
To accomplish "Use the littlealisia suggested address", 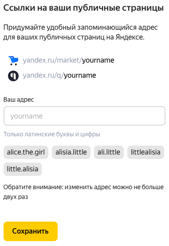I will (145, 152).
